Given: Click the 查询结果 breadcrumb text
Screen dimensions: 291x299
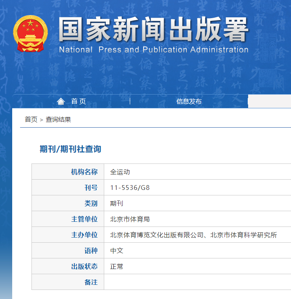Looking at the screenshot, I should (58, 120).
